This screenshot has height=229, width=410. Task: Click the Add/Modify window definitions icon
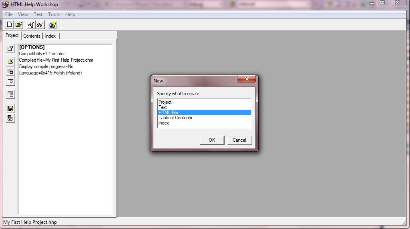pos(10,72)
